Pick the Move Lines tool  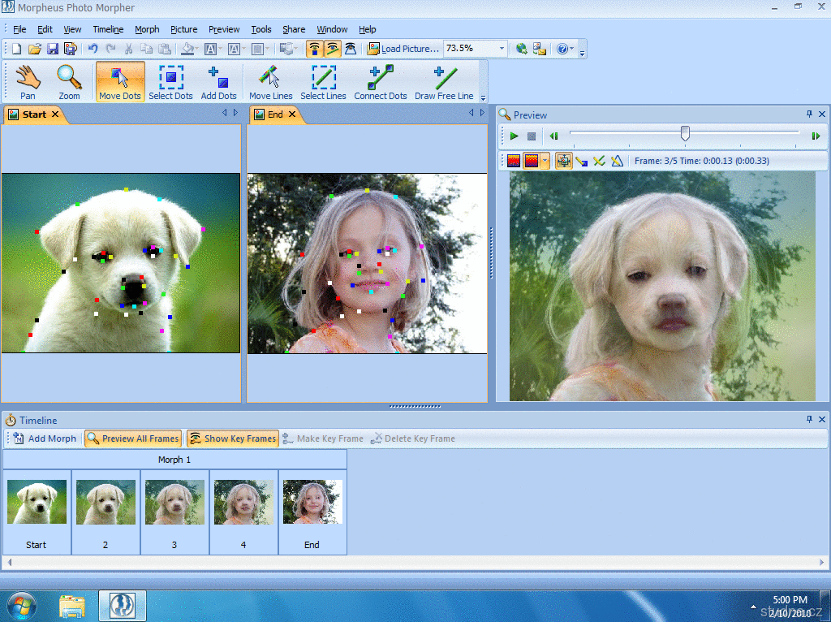pos(270,82)
